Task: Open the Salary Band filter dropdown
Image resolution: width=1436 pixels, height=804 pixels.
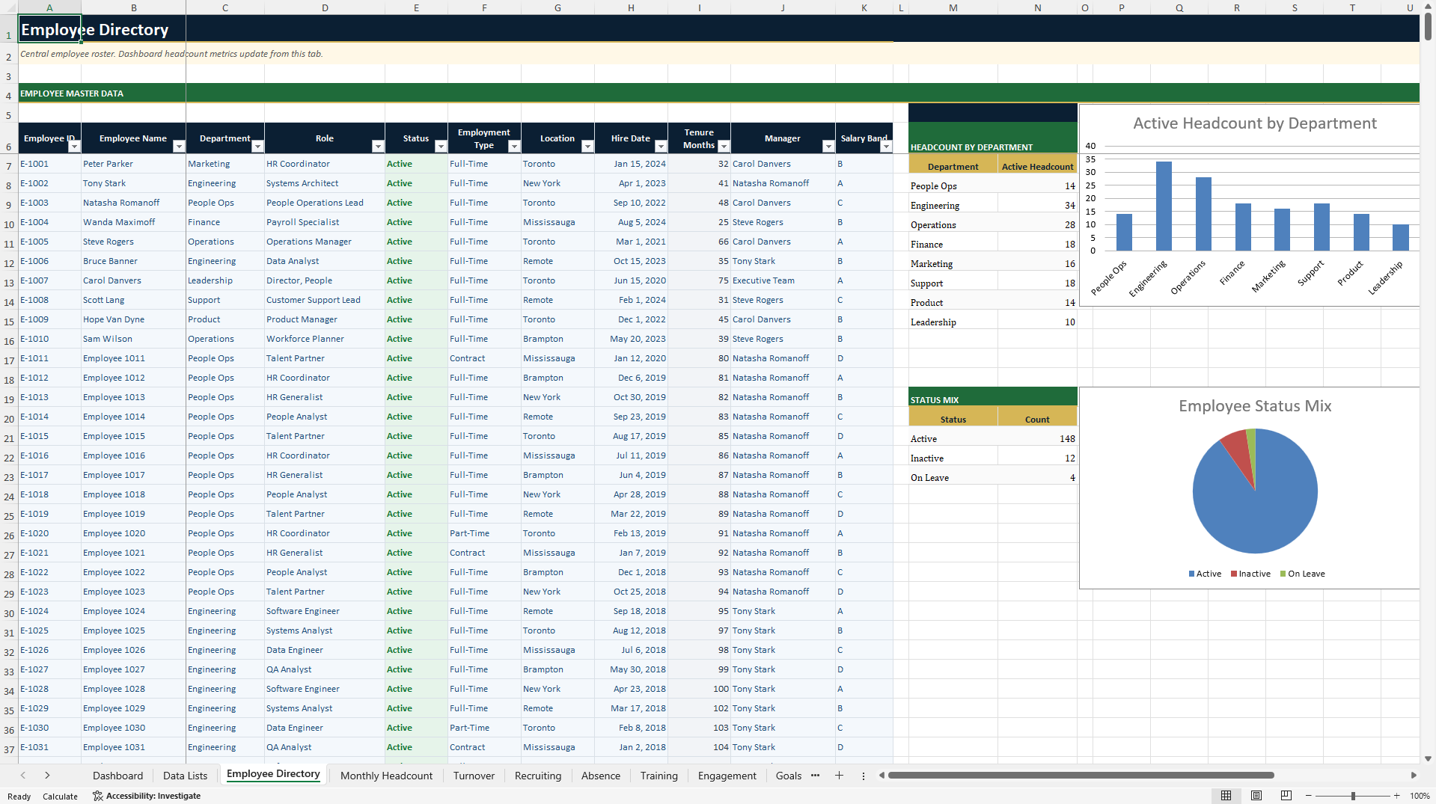Action: [x=886, y=147]
